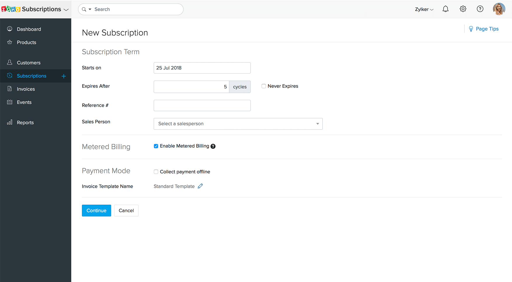Image resolution: width=512 pixels, height=282 pixels.
Task: Select the Subscriptions sidebar entry
Action: (32, 76)
